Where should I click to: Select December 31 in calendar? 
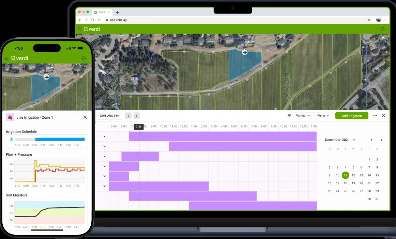377,199
